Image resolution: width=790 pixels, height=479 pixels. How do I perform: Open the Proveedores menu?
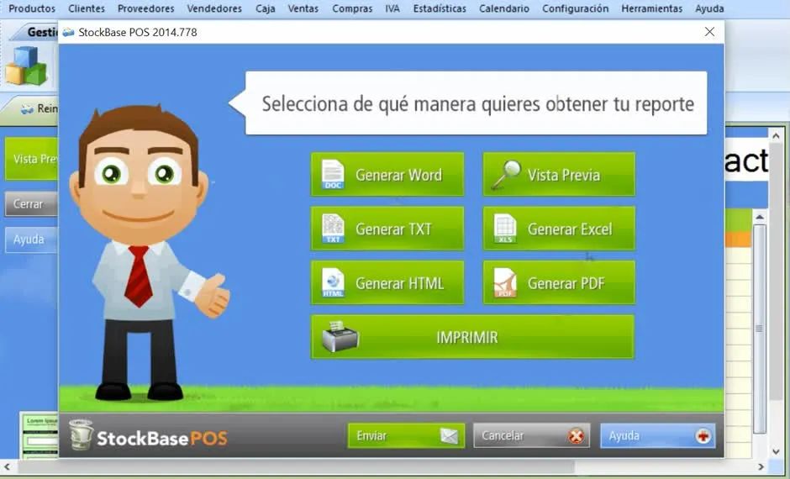tap(145, 8)
